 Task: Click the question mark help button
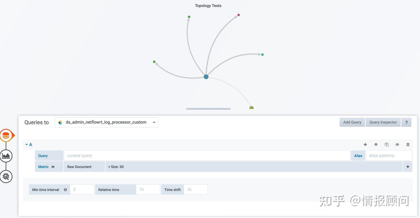point(406,122)
